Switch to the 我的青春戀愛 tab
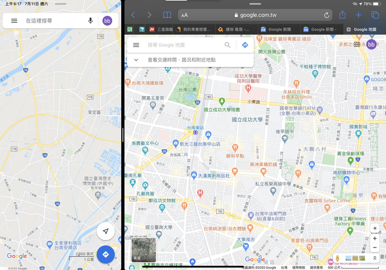386x270 pixels. [194, 30]
